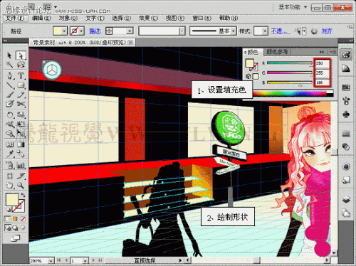
Task: Select the Column Graph tool
Action: [x=21, y=165]
